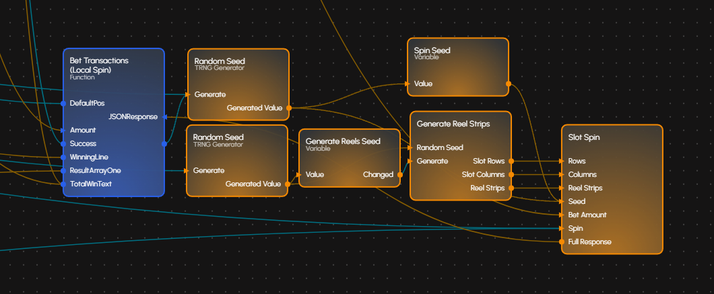Click the TotalWinText port dot
The width and height of the screenshot is (714, 294).
[x=63, y=184]
